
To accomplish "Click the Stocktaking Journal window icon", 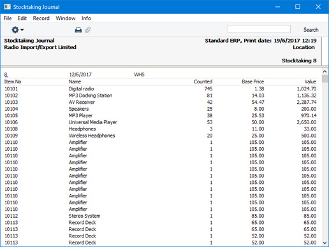I will point(7,7).
